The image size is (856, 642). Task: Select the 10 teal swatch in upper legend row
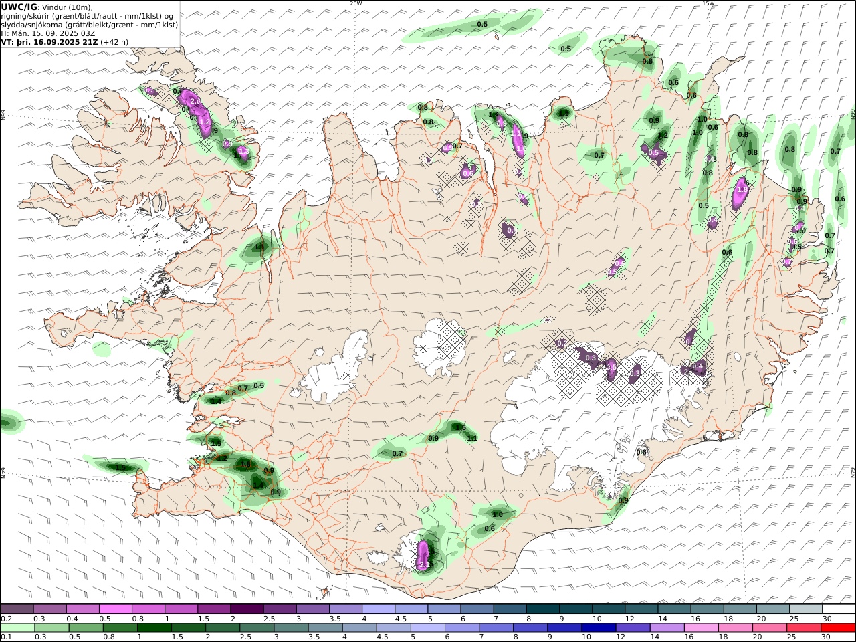point(608,609)
